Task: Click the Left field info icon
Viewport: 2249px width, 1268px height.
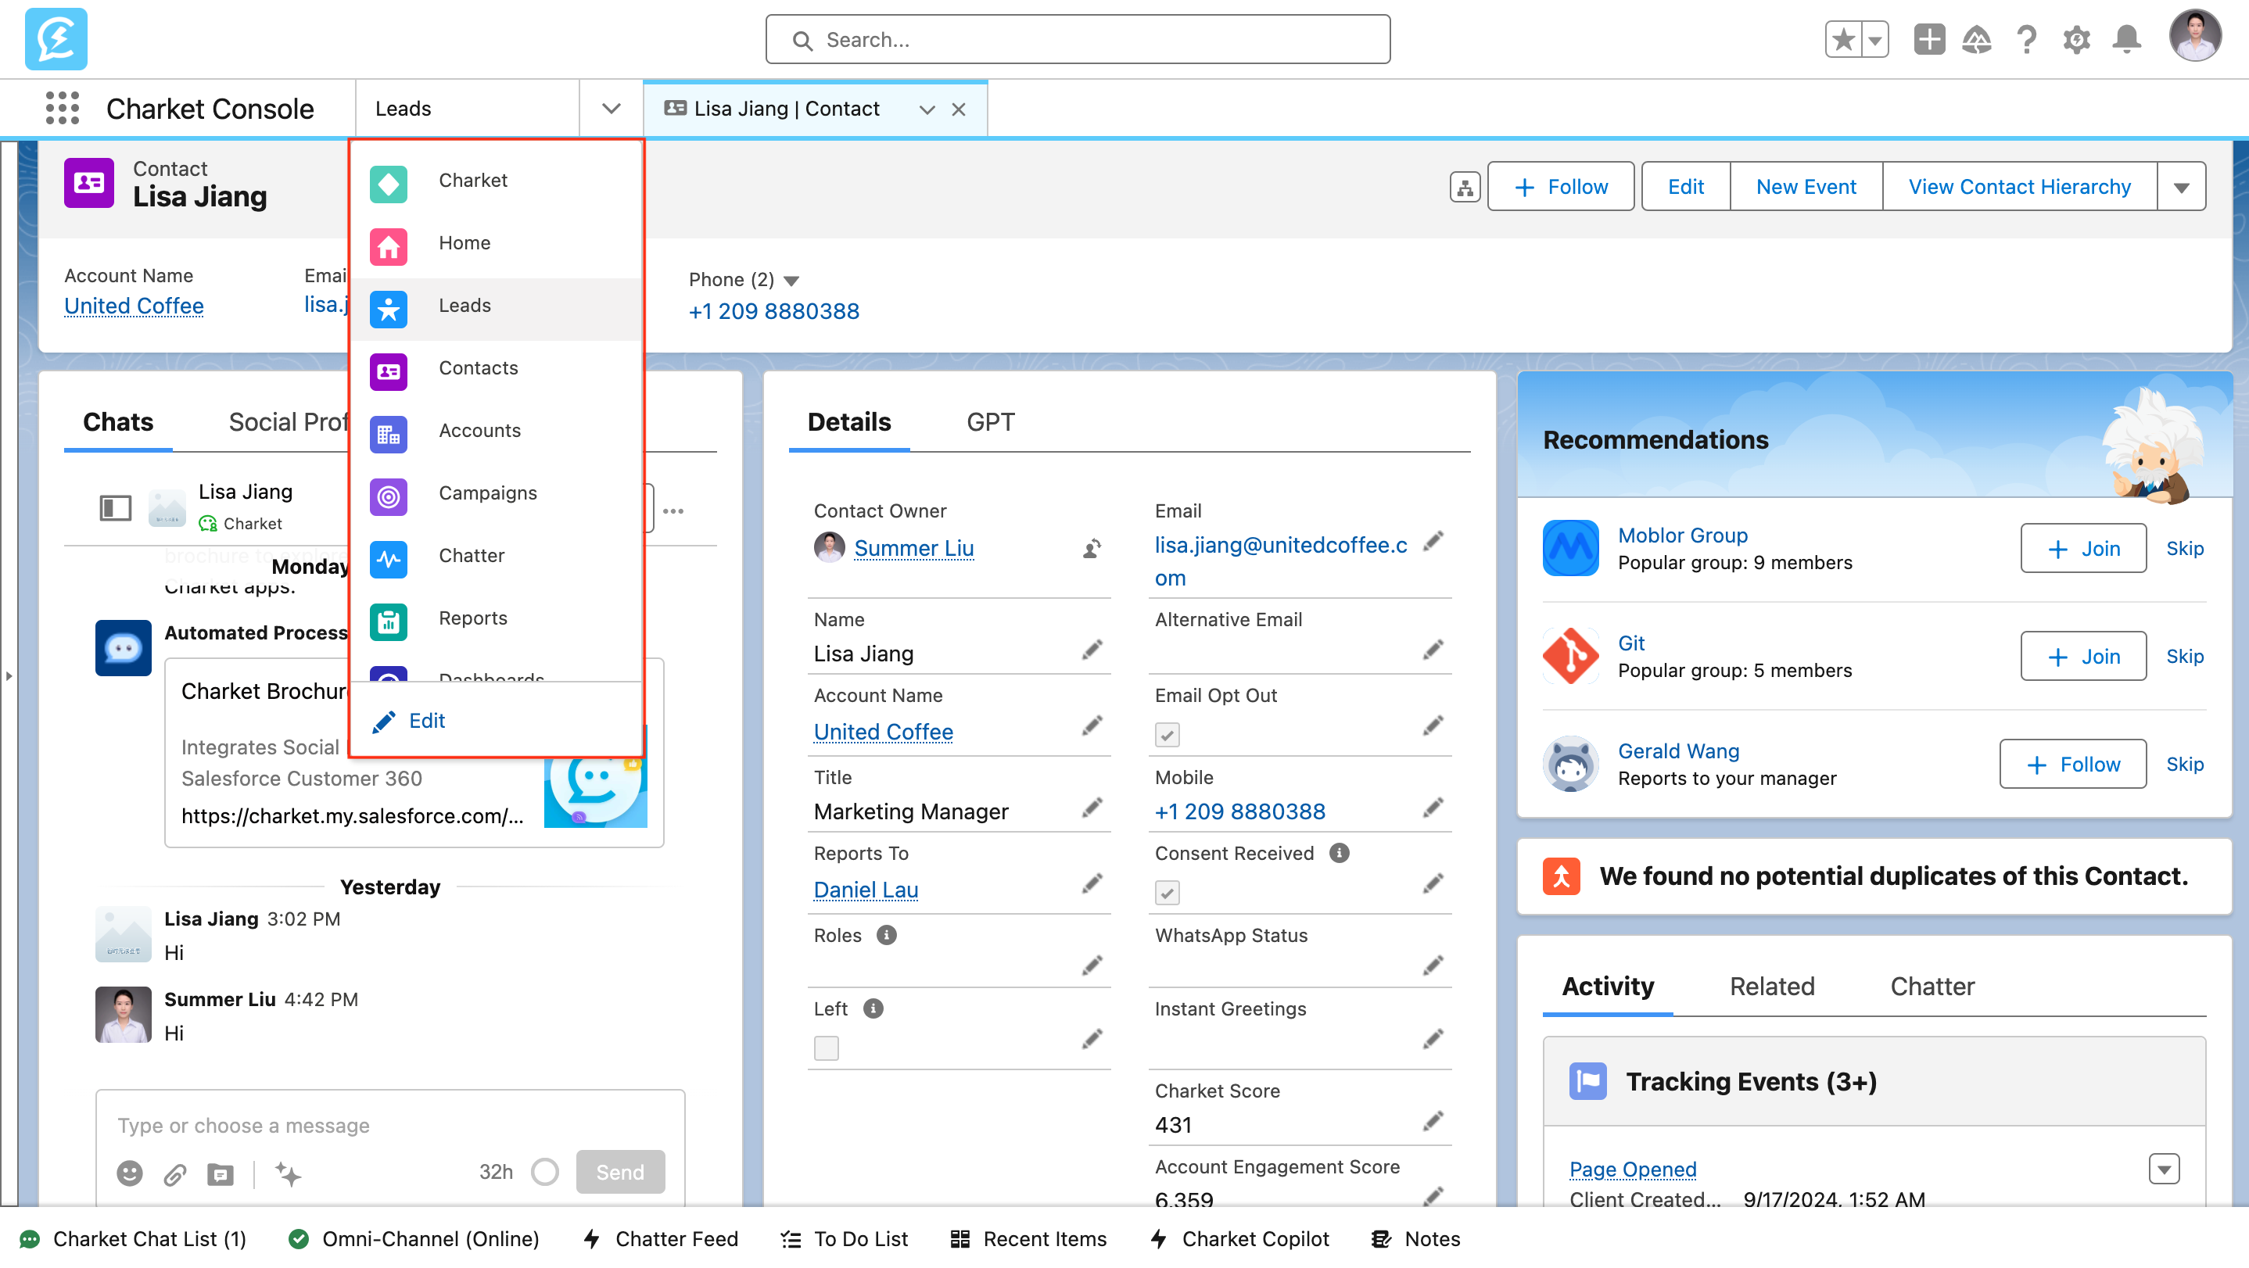Action: [x=873, y=1008]
